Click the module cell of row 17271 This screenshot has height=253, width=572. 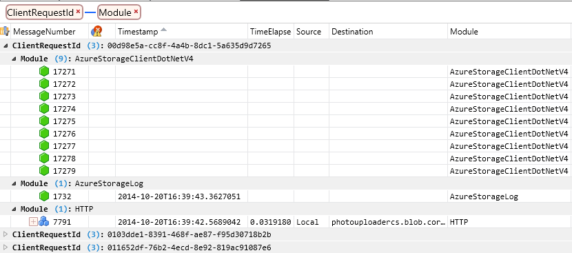[x=509, y=72]
